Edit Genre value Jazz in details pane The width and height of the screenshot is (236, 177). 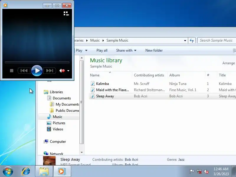(181, 160)
